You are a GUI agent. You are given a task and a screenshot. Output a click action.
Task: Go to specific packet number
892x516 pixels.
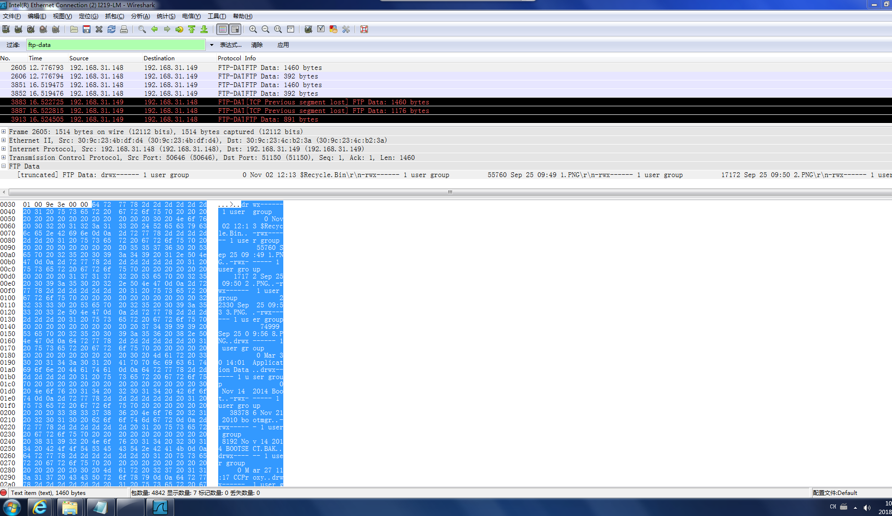[179, 29]
